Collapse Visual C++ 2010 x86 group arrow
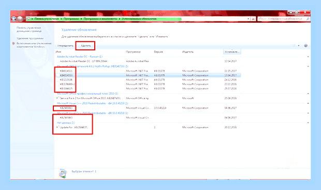The width and height of the screenshot is (321, 190). [308, 113]
